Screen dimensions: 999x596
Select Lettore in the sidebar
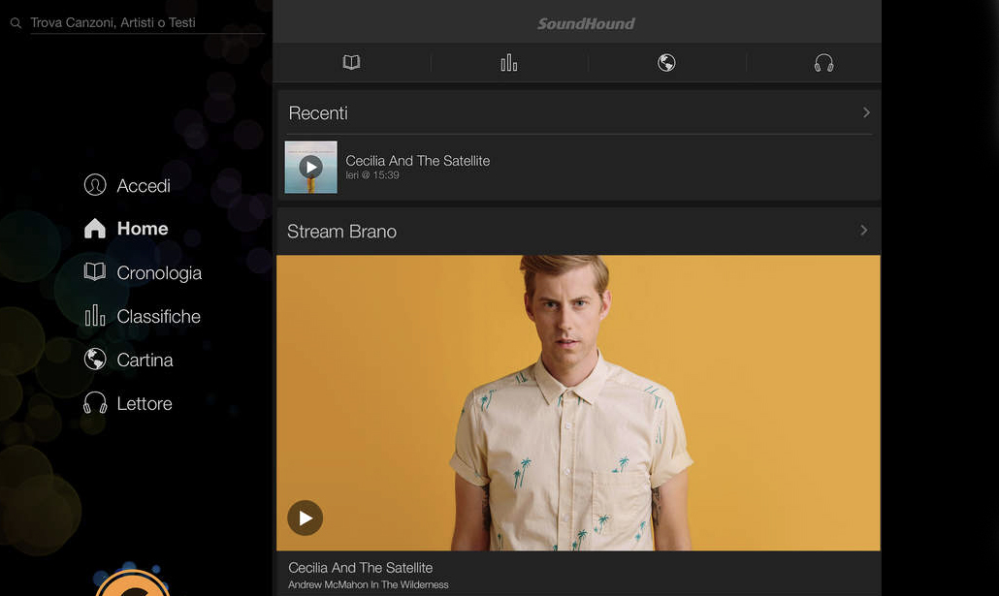pos(144,404)
